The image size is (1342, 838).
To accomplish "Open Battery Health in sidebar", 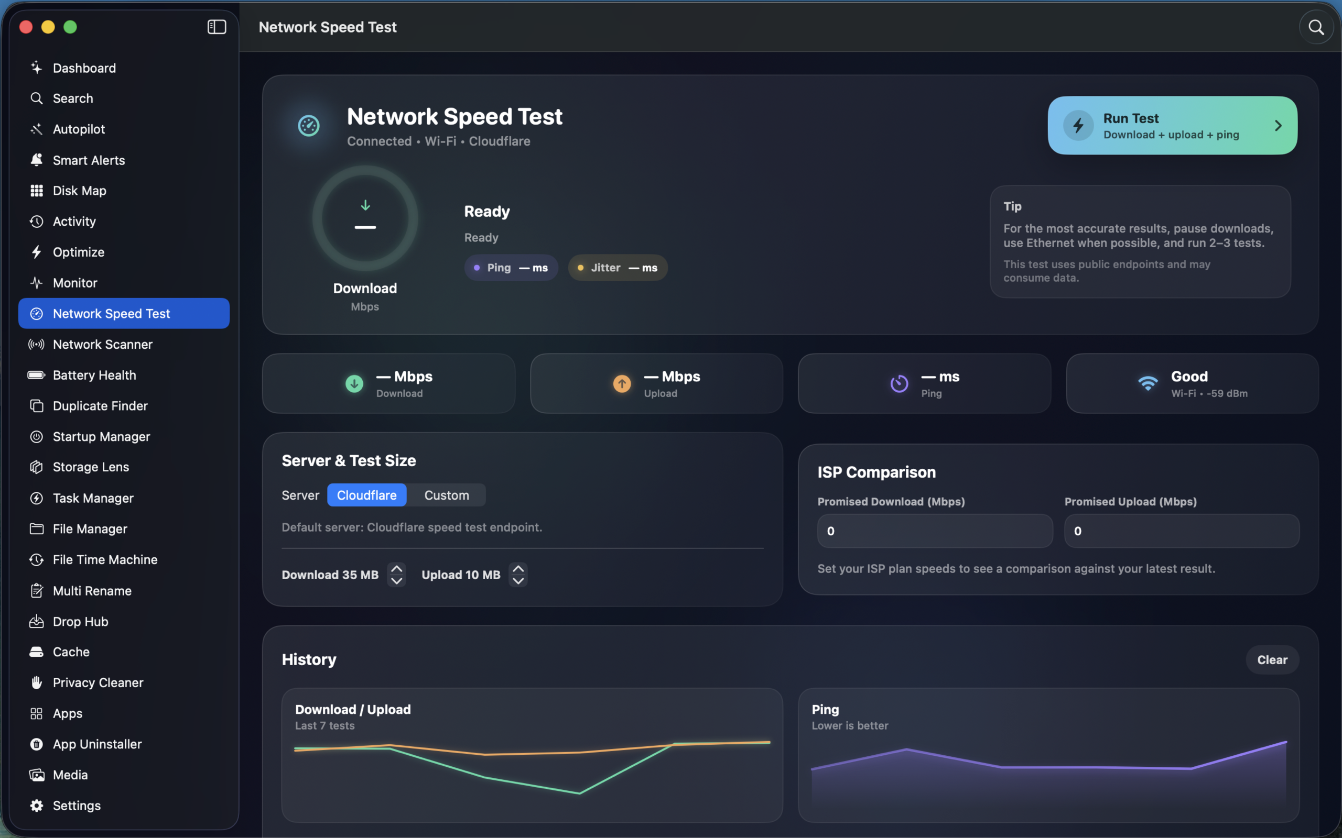I will pos(124,375).
